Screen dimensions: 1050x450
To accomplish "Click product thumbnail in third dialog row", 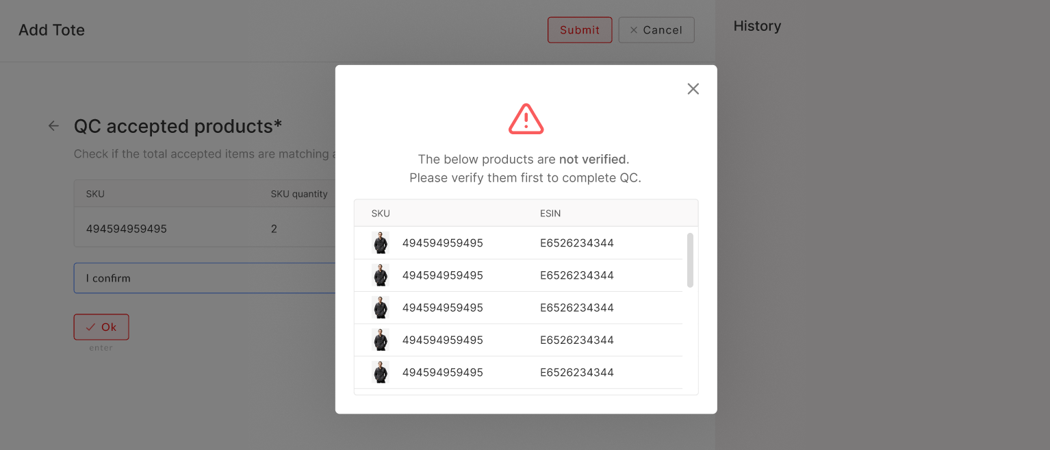I will (x=381, y=308).
